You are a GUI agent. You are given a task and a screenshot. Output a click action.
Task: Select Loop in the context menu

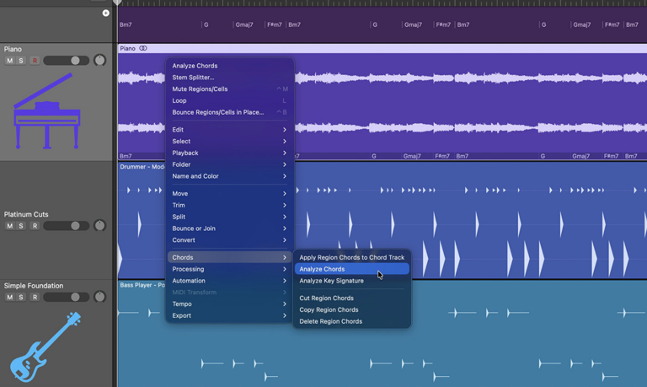point(229,100)
